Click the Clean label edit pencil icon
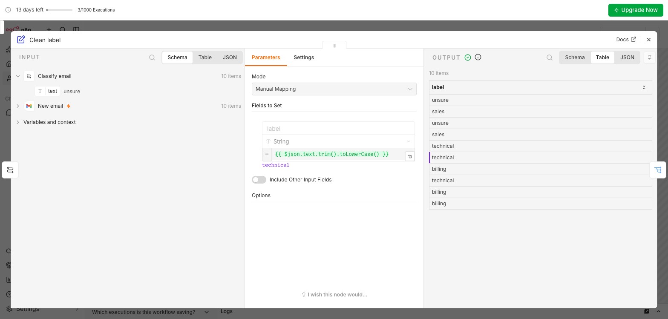The width and height of the screenshot is (668, 319). pyautogui.click(x=21, y=40)
